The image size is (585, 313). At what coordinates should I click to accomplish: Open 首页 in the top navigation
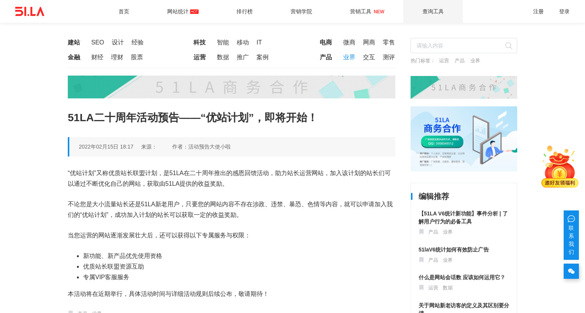tap(124, 11)
